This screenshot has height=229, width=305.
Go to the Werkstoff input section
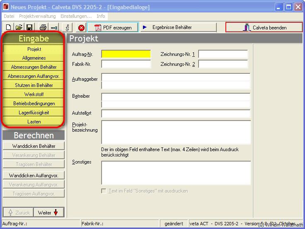point(34,94)
